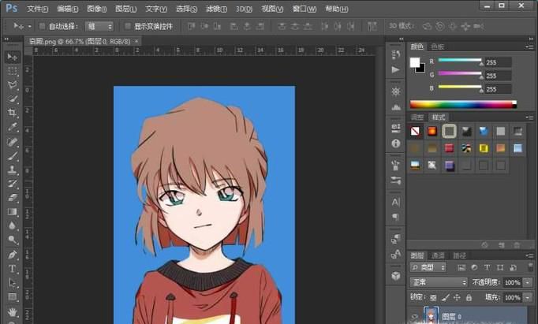The width and height of the screenshot is (538, 324).
Task: Click the Lock transparent pixels icon
Action: coord(433,298)
